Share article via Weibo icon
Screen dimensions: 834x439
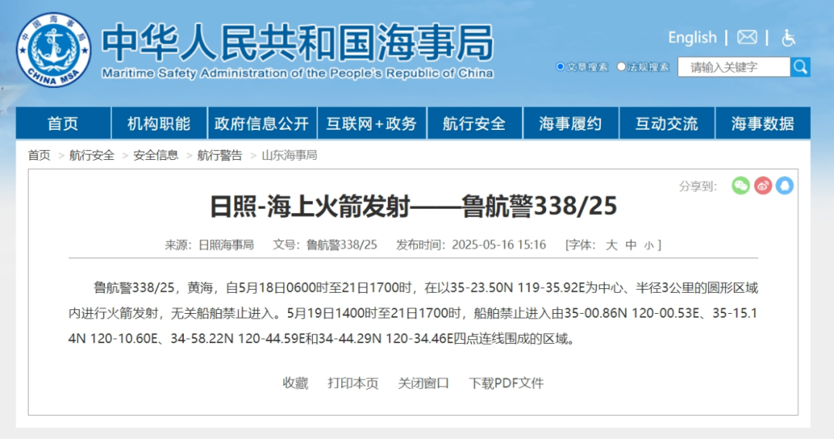(763, 185)
